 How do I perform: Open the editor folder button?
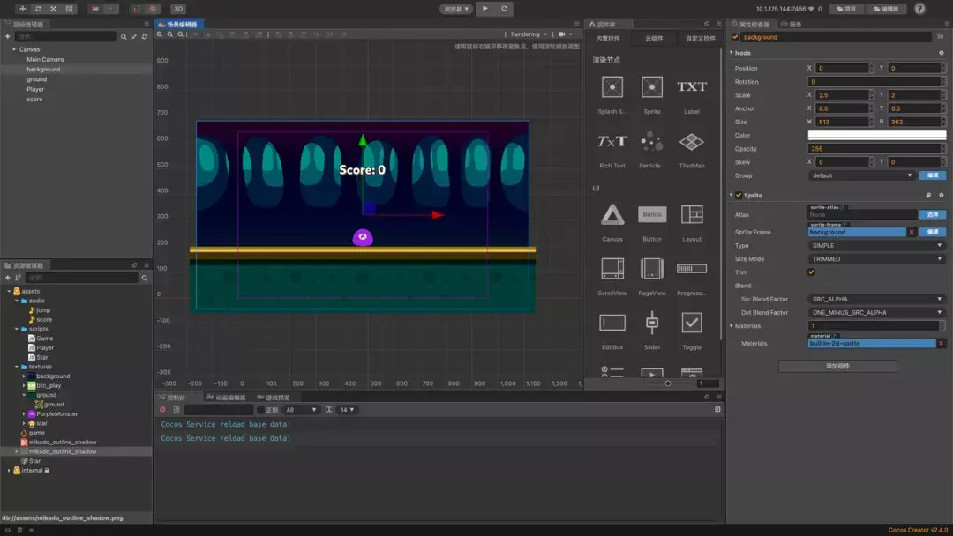[886, 9]
